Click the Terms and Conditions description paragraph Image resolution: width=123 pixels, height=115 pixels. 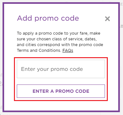60,42
